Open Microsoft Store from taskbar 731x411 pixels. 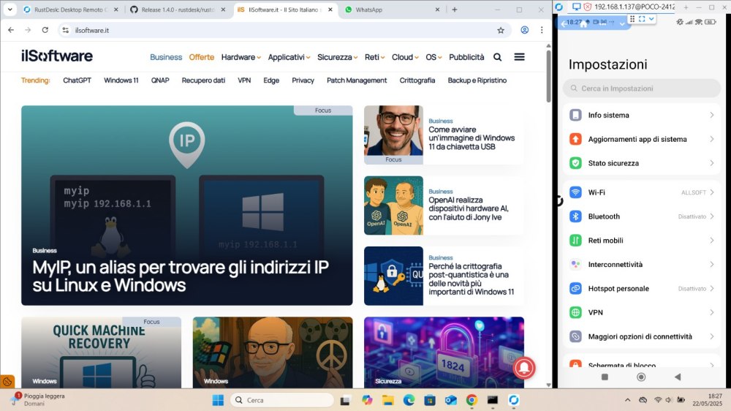pos(430,400)
